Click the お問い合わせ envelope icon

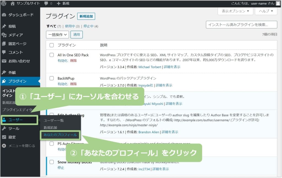4,61
